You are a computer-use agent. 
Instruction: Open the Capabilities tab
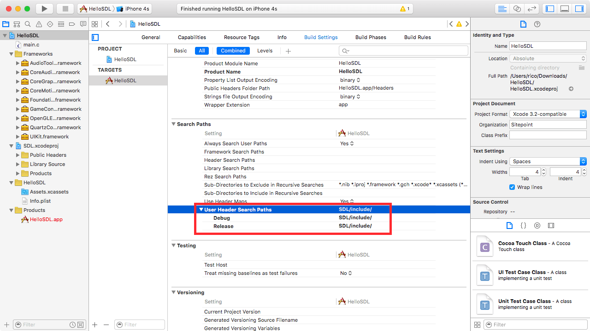click(x=192, y=37)
